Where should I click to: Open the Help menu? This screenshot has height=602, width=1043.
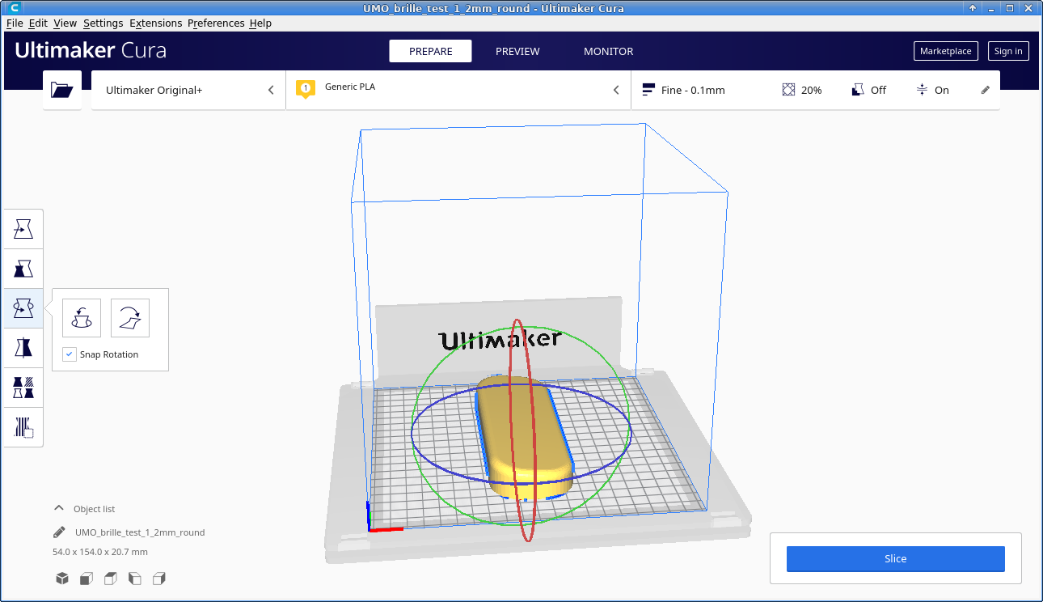[260, 23]
